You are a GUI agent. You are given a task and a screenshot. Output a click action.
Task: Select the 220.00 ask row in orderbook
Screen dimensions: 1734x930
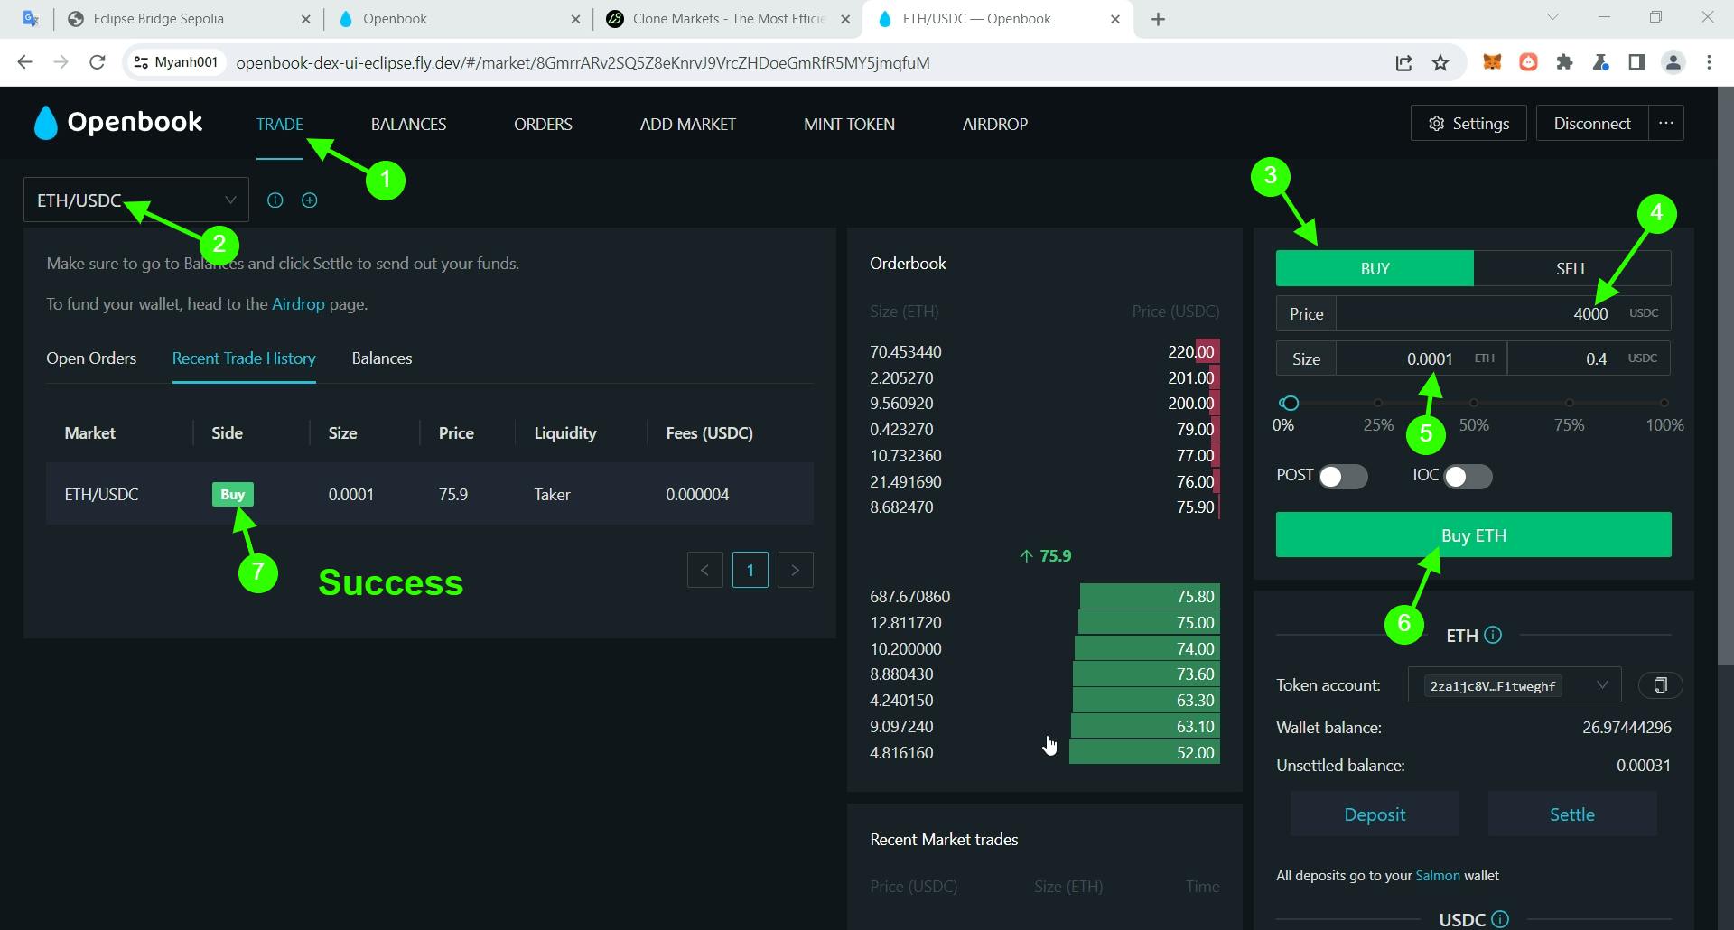[x=1044, y=351]
